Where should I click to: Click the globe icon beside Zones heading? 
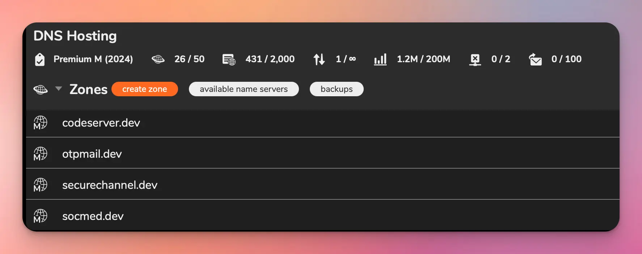point(41,89)
